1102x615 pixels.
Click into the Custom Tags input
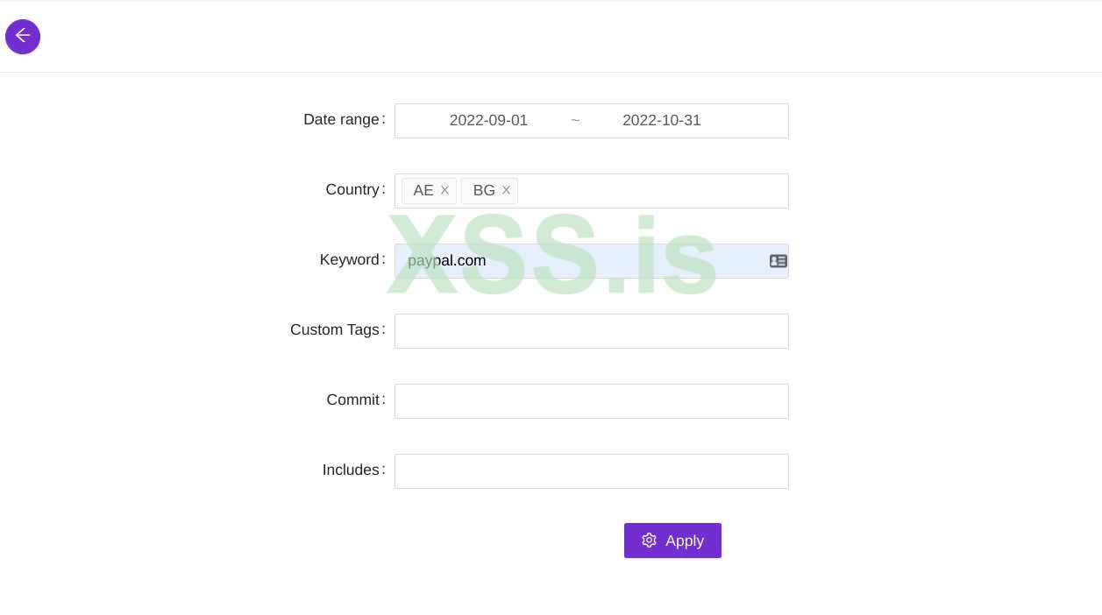[x=591, y=331]
